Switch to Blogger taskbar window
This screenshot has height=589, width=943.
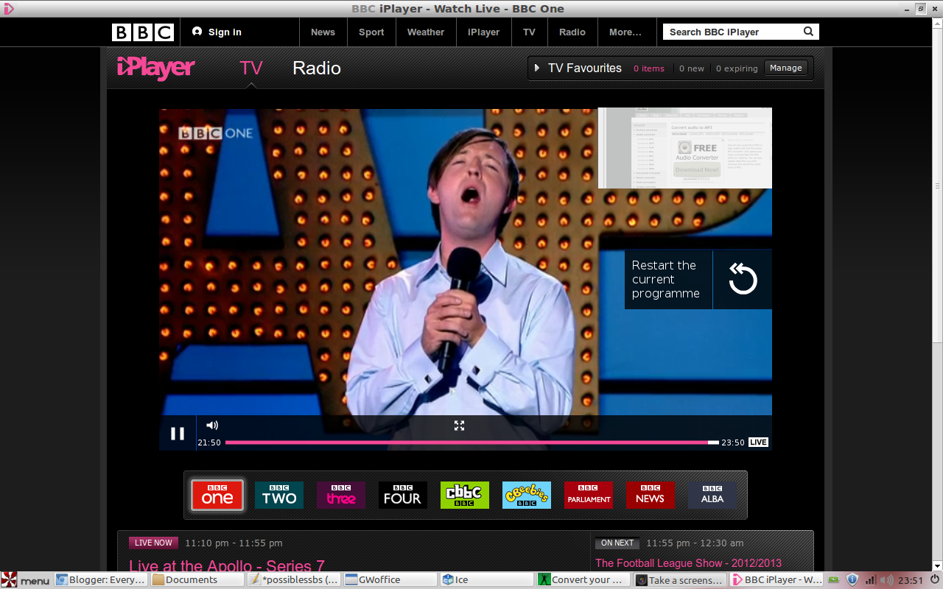[101, 580]
